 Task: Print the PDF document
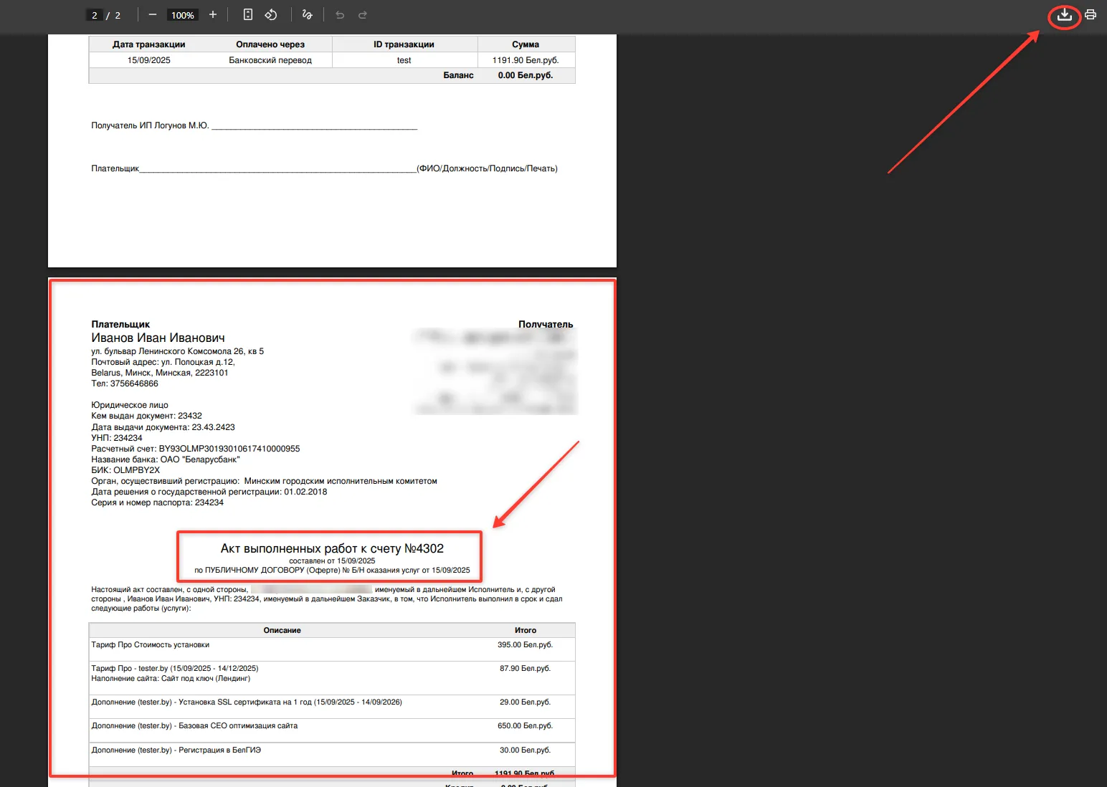(1091, 15)
